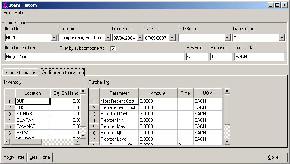The width and height of the screenshot is (290, 164).
Task: Click the Most Recent Cost parameter cell
Action: click(119, 101)
